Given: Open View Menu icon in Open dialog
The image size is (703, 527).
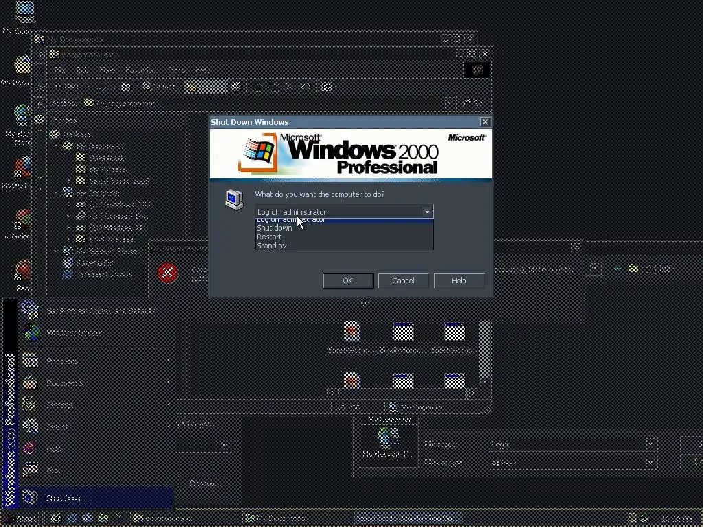Looking at the screenshot, I should [667, 268].
